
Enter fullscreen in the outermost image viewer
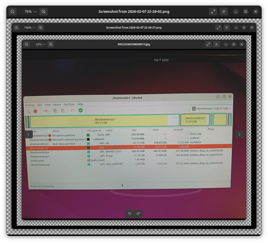213,12
